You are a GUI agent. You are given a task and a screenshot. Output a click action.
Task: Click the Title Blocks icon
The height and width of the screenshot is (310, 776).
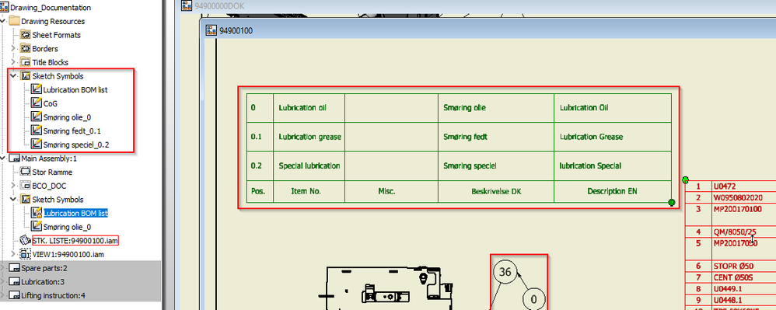click(25, 62)
